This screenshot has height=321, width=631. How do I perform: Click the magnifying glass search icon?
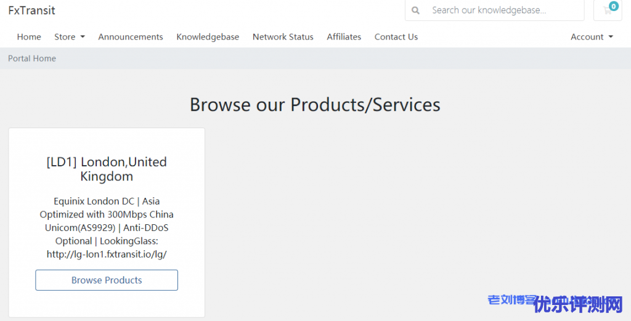[x=416, y=10]
